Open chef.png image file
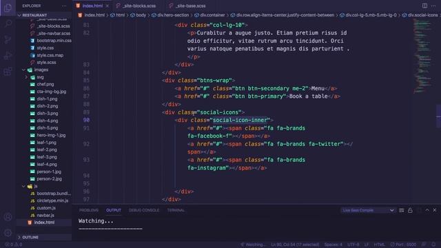Viewport: 441px width, 248px height. tap(45, 84)
